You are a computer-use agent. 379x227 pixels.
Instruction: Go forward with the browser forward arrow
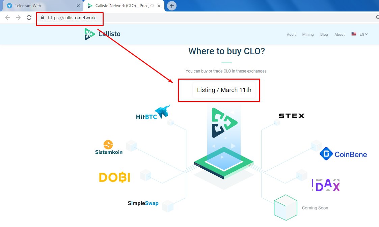pos(18,18)
